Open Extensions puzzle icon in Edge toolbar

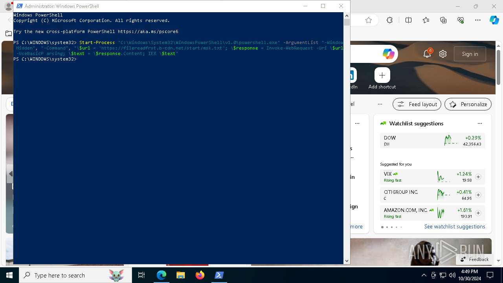tap(389, 20)
